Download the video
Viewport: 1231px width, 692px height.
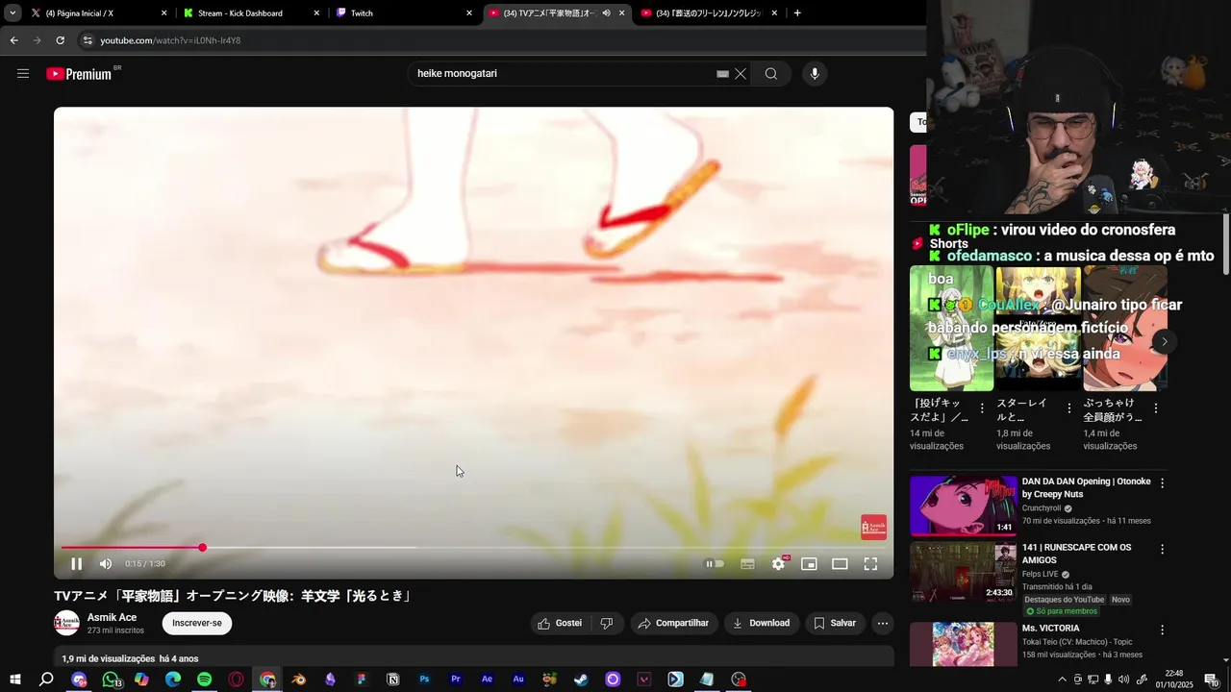coord(761,623)
